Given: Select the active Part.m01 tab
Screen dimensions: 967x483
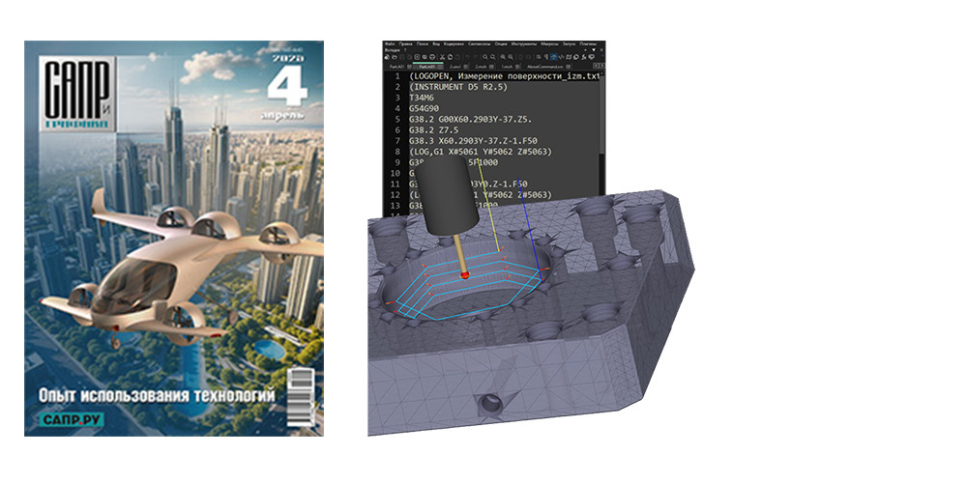Looking at the screenshot, I should click(426, 67).
